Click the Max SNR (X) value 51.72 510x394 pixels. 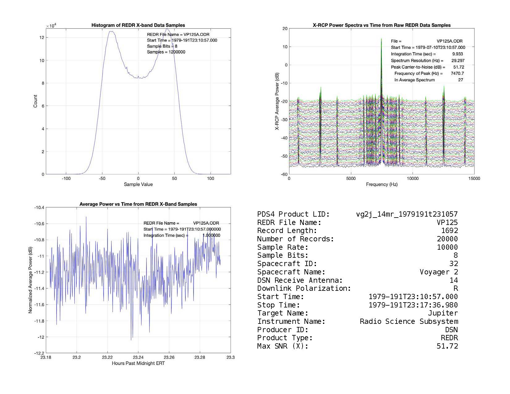tap(447, 346)
